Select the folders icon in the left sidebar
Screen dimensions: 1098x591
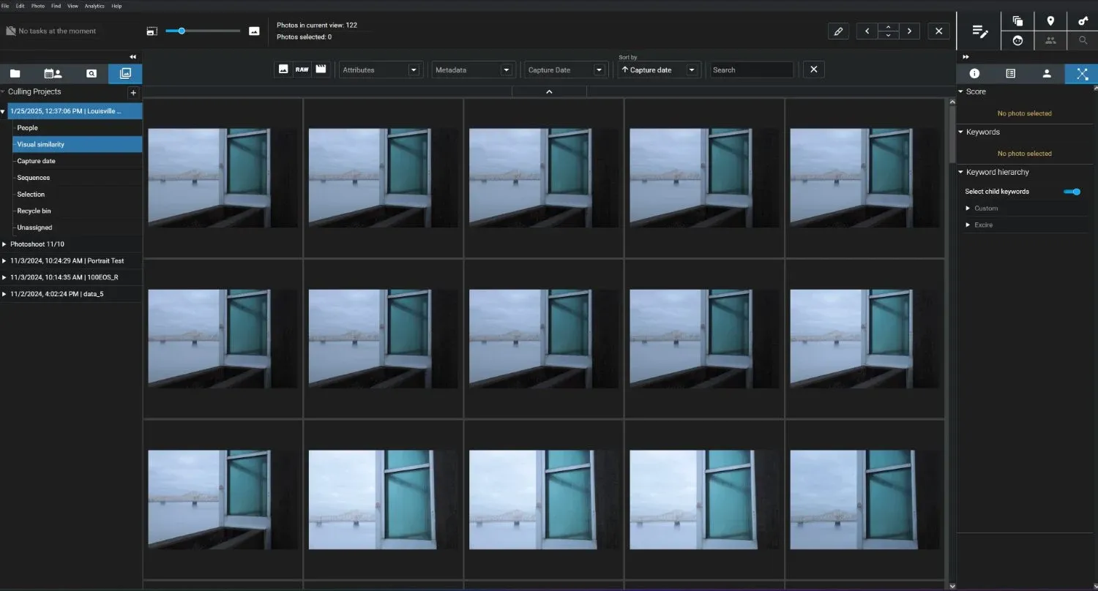[x=15, y=73]
